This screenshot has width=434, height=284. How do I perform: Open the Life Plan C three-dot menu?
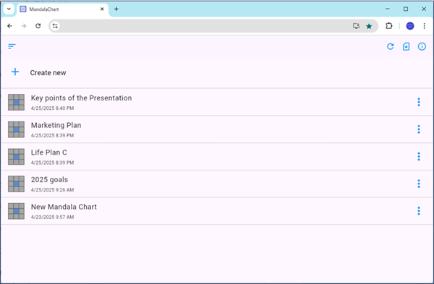coord(419,157)
